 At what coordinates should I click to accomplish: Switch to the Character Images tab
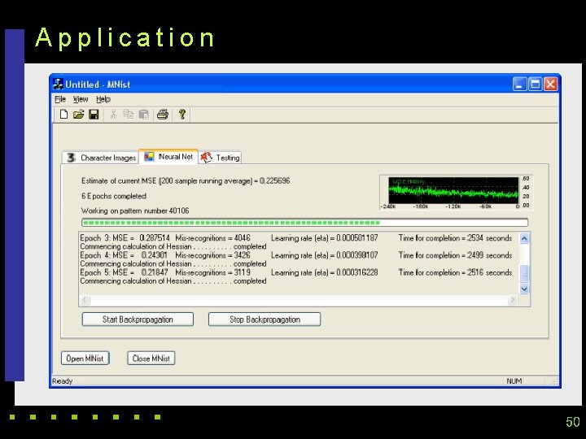(101, 158)
